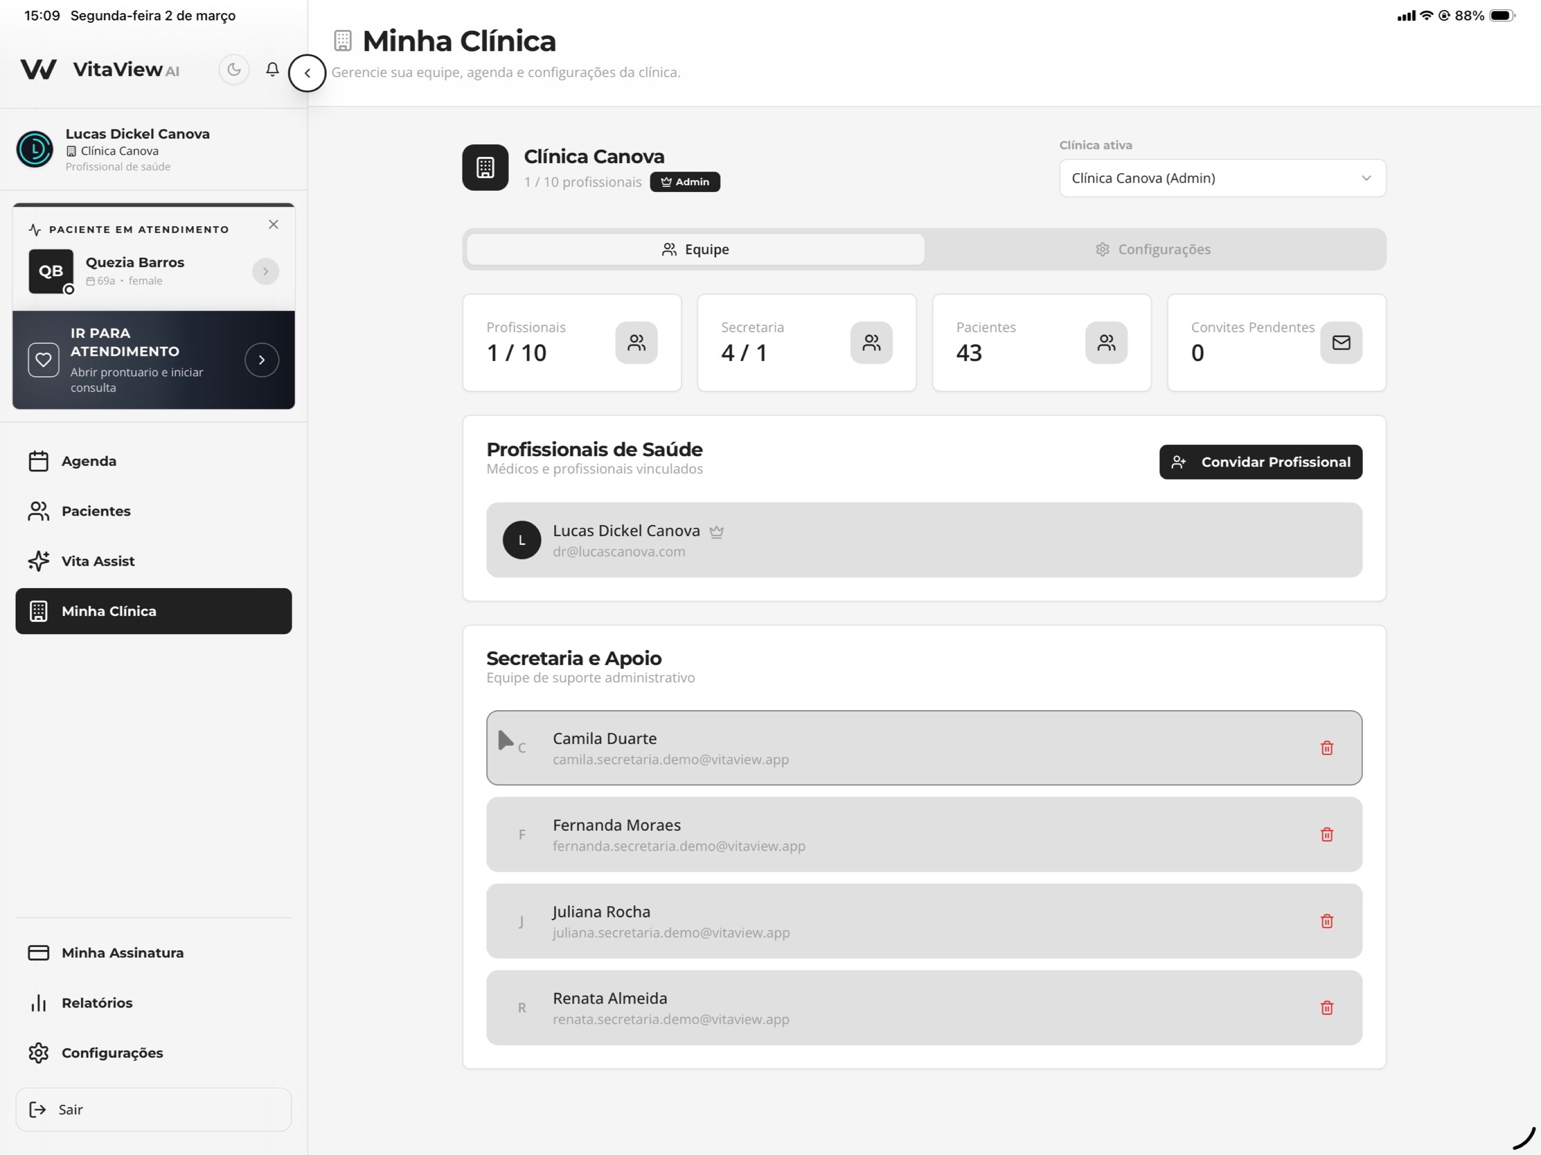Click the Vita Assist sparkle icon
This screenshot has height=1155, width=1541.
click(x=38, y=562)
